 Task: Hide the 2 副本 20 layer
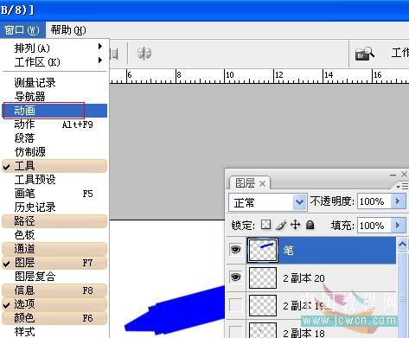click(236, 277)
